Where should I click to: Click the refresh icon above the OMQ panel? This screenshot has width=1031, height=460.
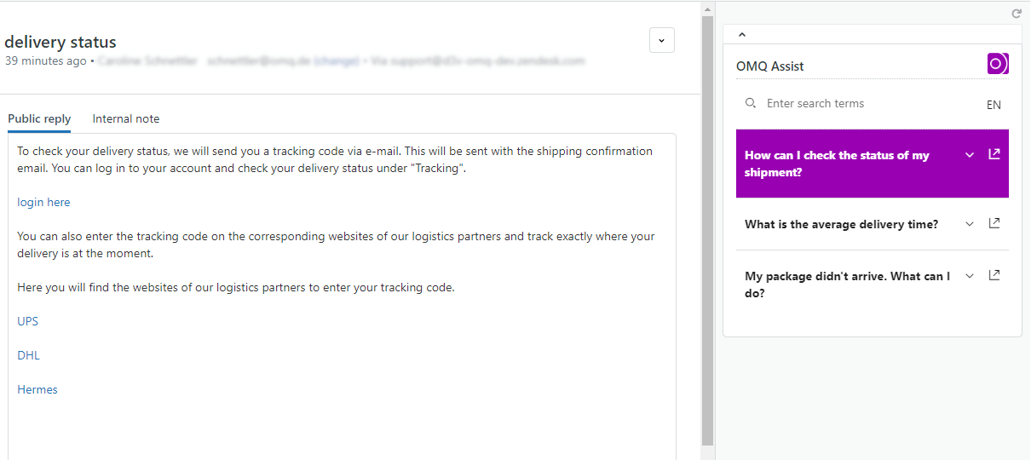click(1017, 14)
